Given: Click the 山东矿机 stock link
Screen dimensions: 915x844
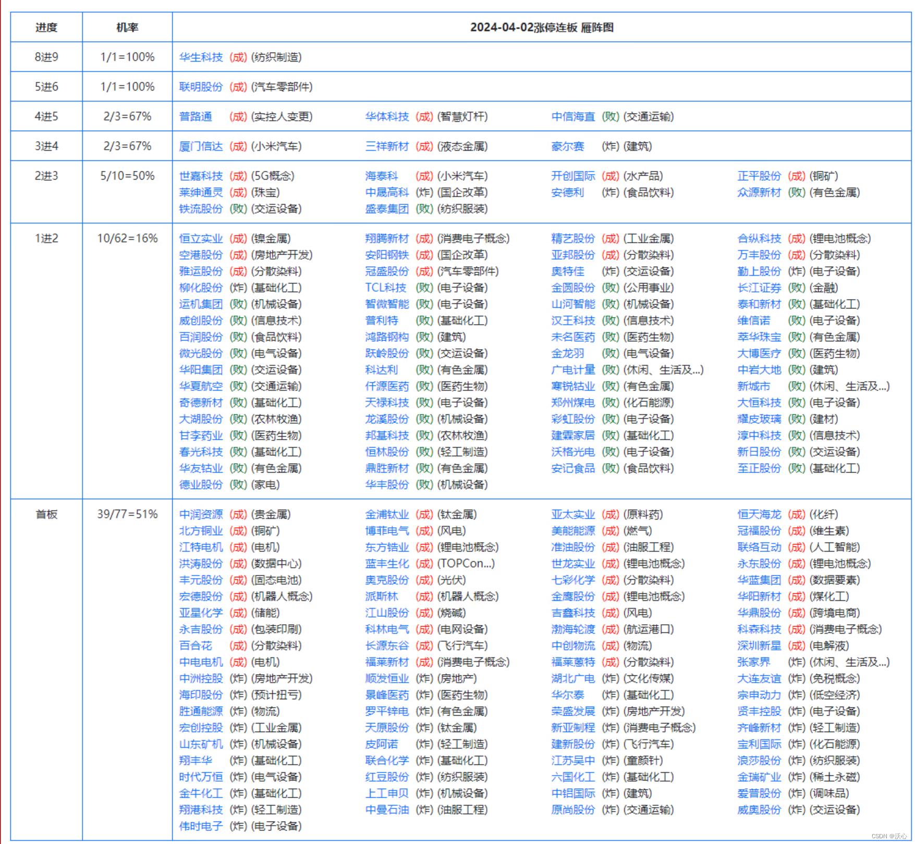Looking at the screenshot, I should tap(201, 744).
